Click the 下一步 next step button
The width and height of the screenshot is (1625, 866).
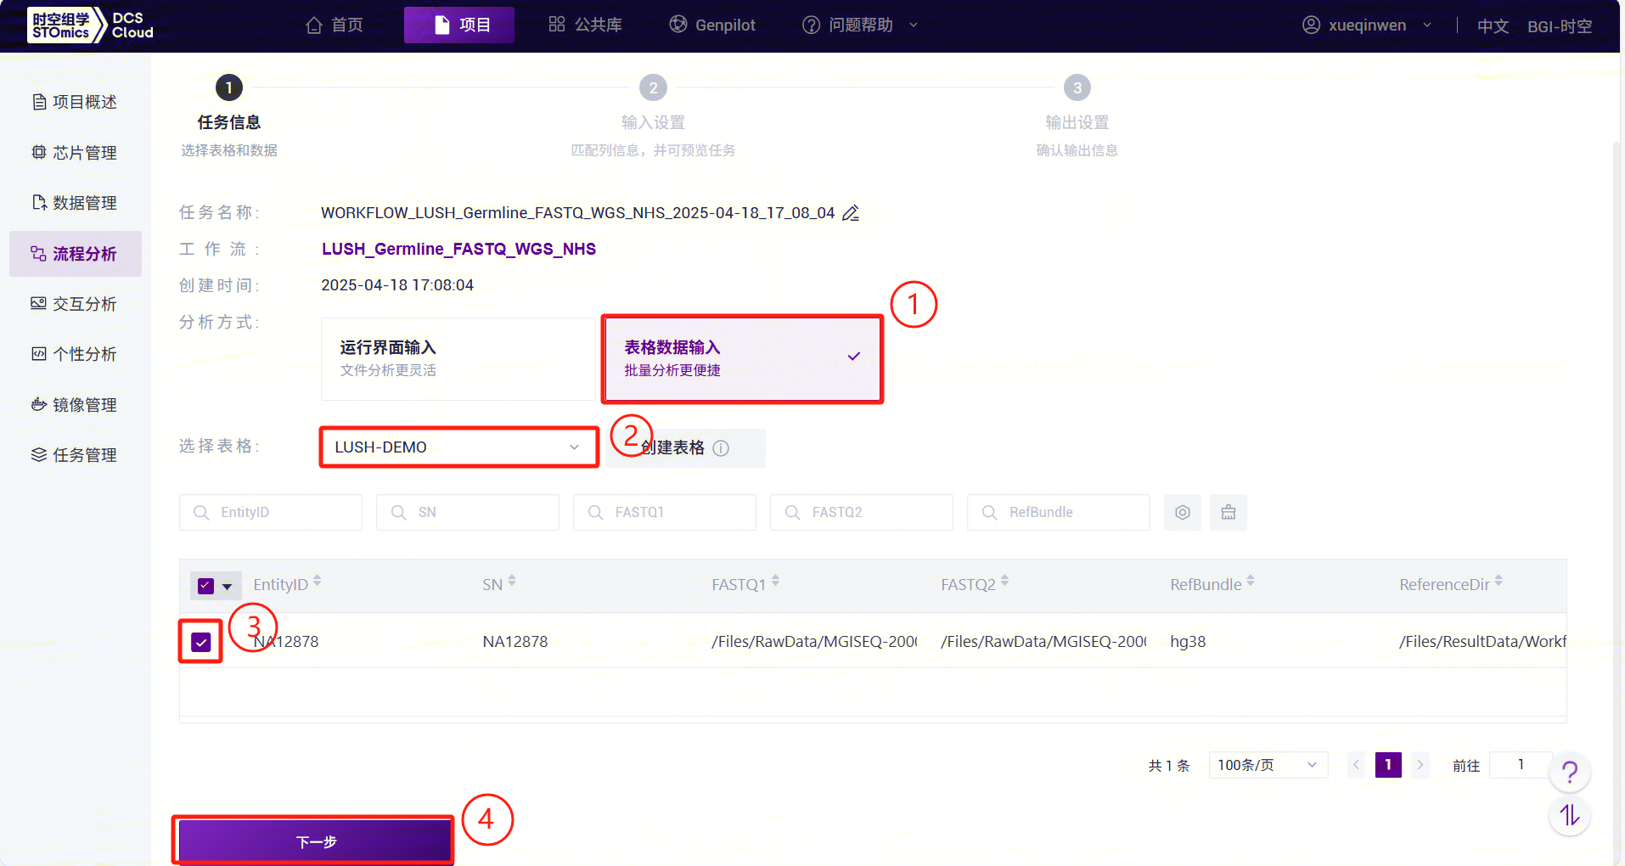pos(315,841)
